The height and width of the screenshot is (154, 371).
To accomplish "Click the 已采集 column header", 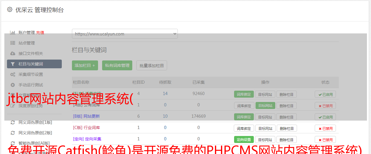I will click(199, 82).
